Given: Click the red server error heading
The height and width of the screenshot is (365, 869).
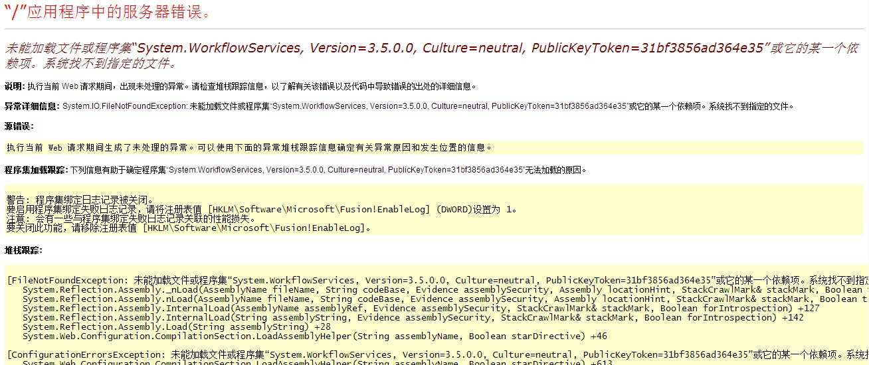Looking at the screenshot, I should (x=109, y=11).
